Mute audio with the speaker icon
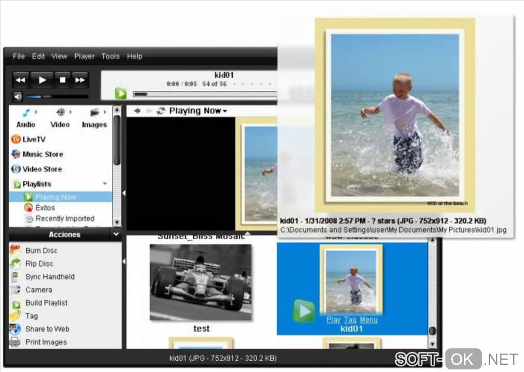The image size is (524, 372). tap(17, 97)
